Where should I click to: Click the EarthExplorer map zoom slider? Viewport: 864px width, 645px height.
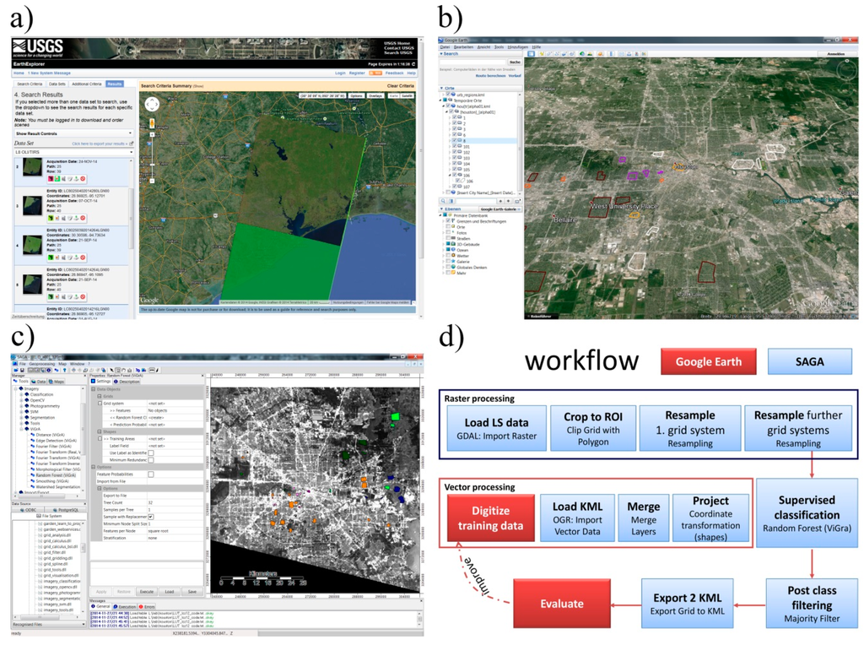(152, 148)
